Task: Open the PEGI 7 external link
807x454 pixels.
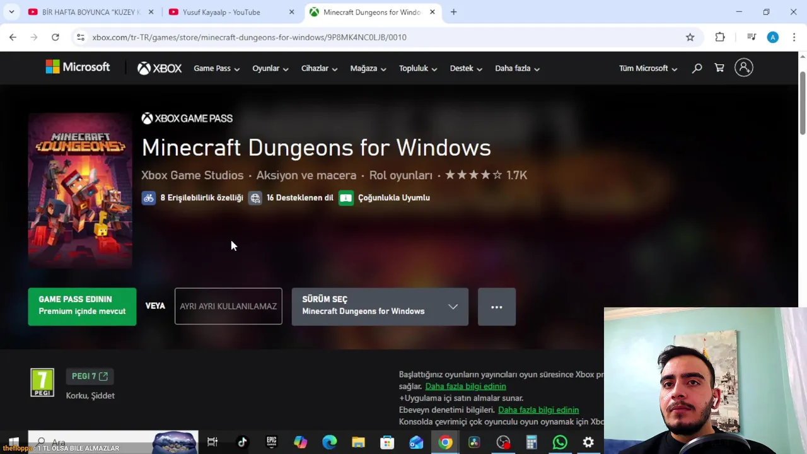Action: pos(90,376)
